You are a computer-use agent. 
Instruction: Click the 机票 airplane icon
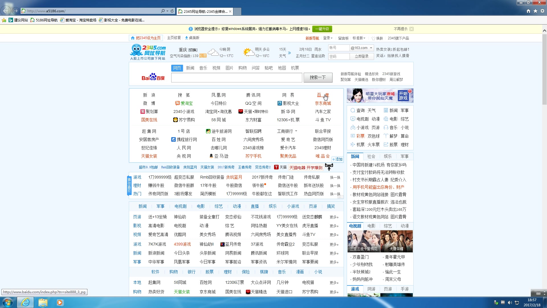(x=353, y=145)
